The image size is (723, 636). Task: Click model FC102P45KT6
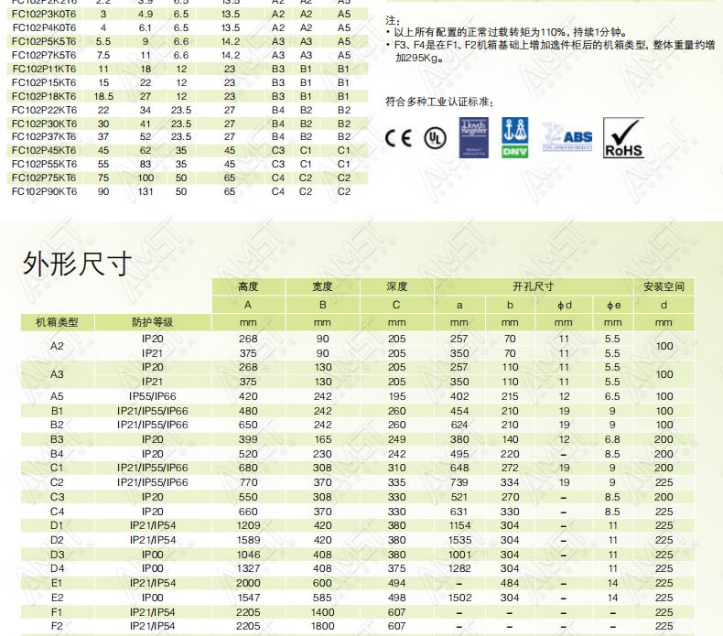(x=44, y=151)
